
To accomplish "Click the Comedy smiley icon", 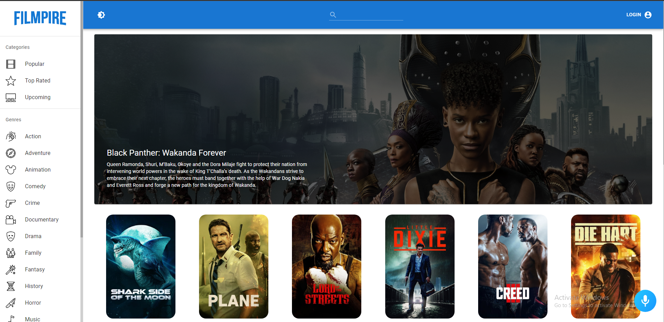I will pyautogui.click(x=11, y=186).
